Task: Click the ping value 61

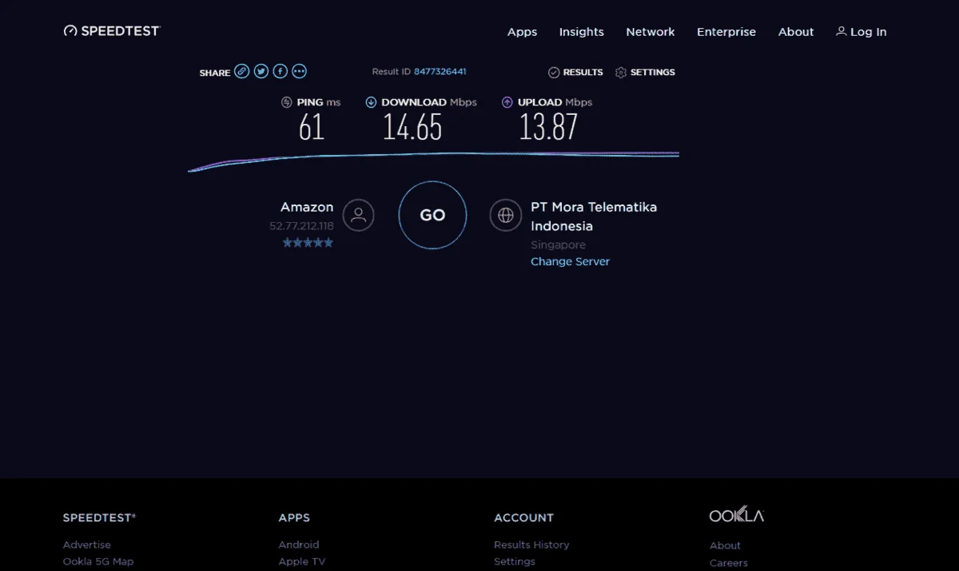Action: click(312, 127)
